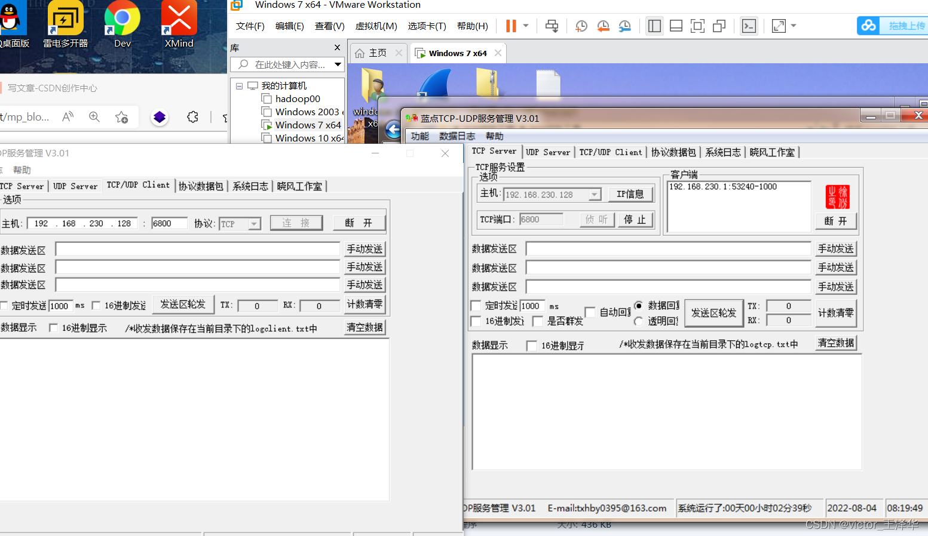Check 16进制显示 hex display option
This screenshot has width=928, height=536.
pos(531,345)
